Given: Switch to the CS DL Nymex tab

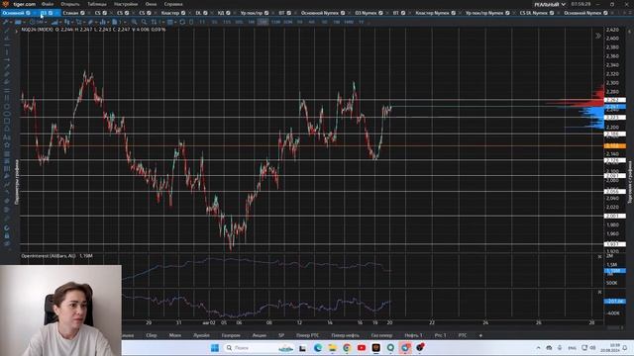Looking at the screenshot, I should tap(533, 13).
